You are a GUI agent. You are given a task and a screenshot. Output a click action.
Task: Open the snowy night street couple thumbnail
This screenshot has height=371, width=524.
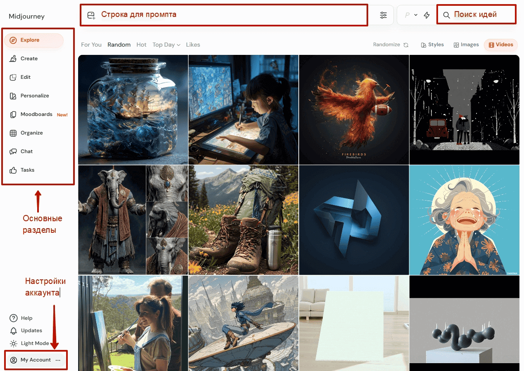(x=464, y=110)
